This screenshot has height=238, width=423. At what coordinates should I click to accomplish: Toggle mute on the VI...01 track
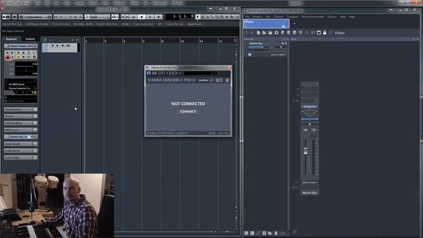(x=53, y=46)
